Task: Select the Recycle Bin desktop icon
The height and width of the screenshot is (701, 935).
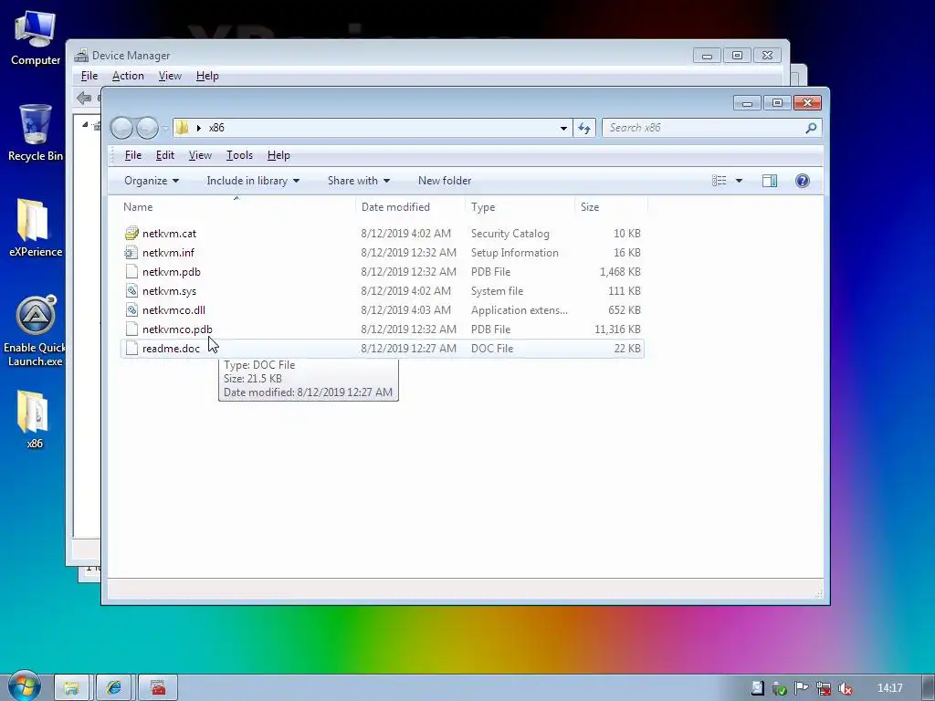Action: (x=36, y=132)
